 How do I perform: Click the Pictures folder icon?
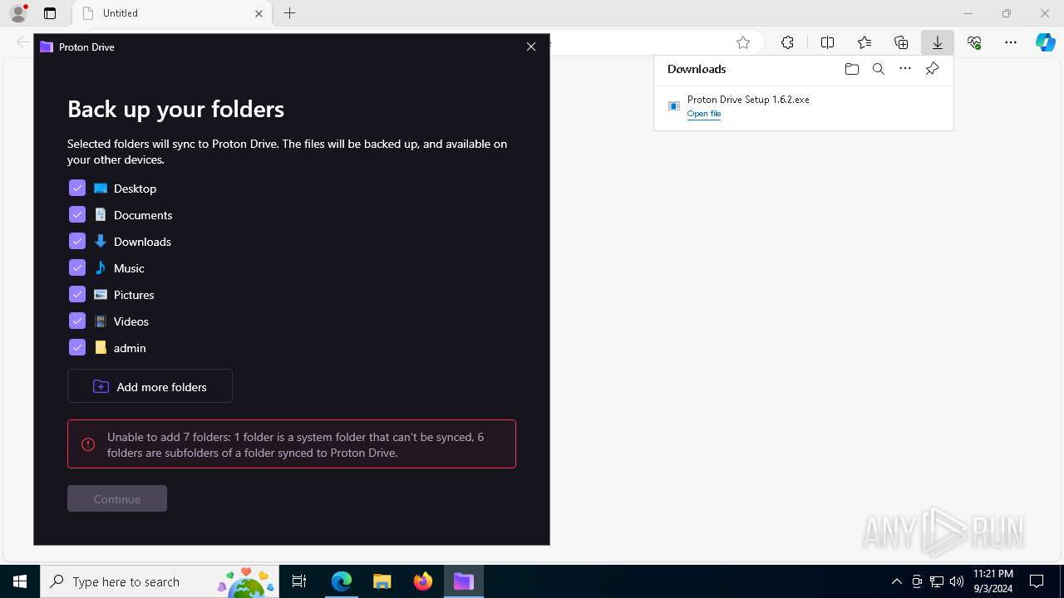click(101, 294)
